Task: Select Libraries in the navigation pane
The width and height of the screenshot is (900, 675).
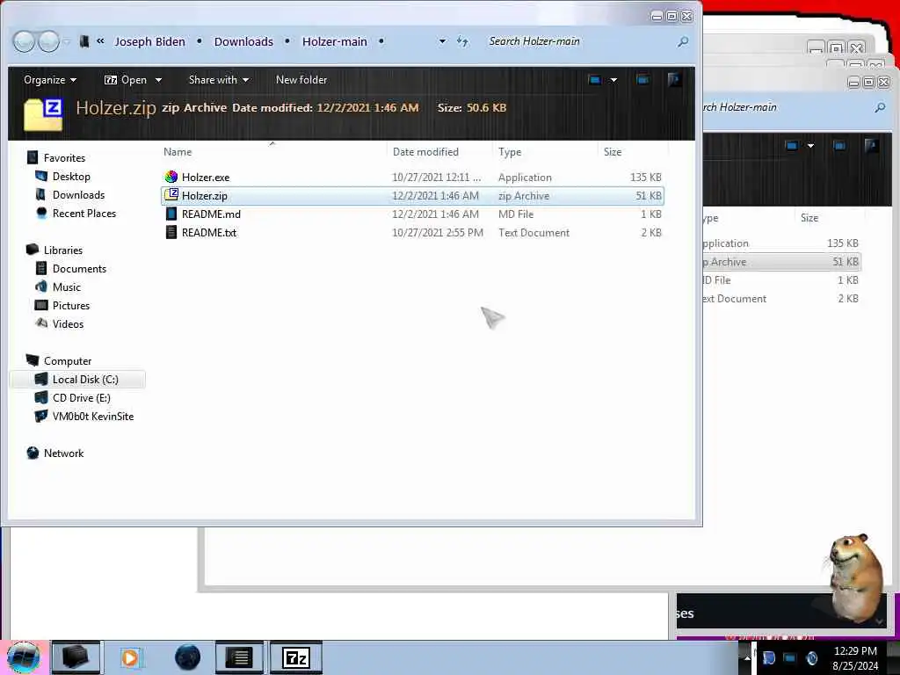Action: [63, 250]
